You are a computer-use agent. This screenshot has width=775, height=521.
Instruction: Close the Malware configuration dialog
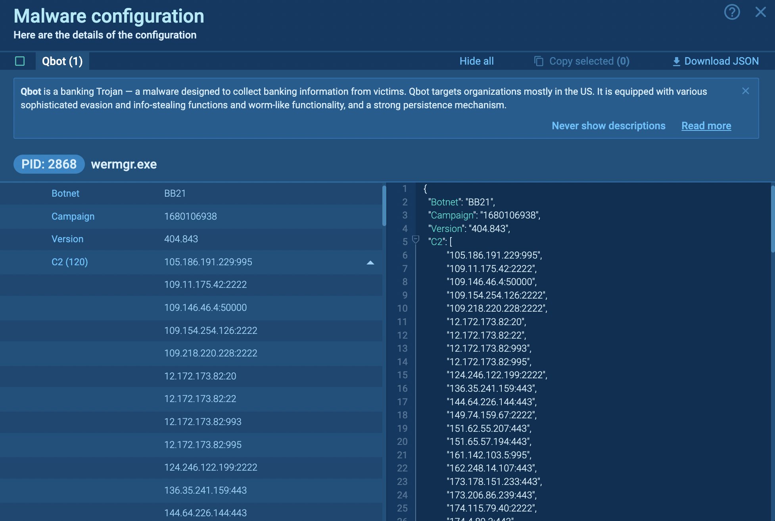tap(760, 12)
